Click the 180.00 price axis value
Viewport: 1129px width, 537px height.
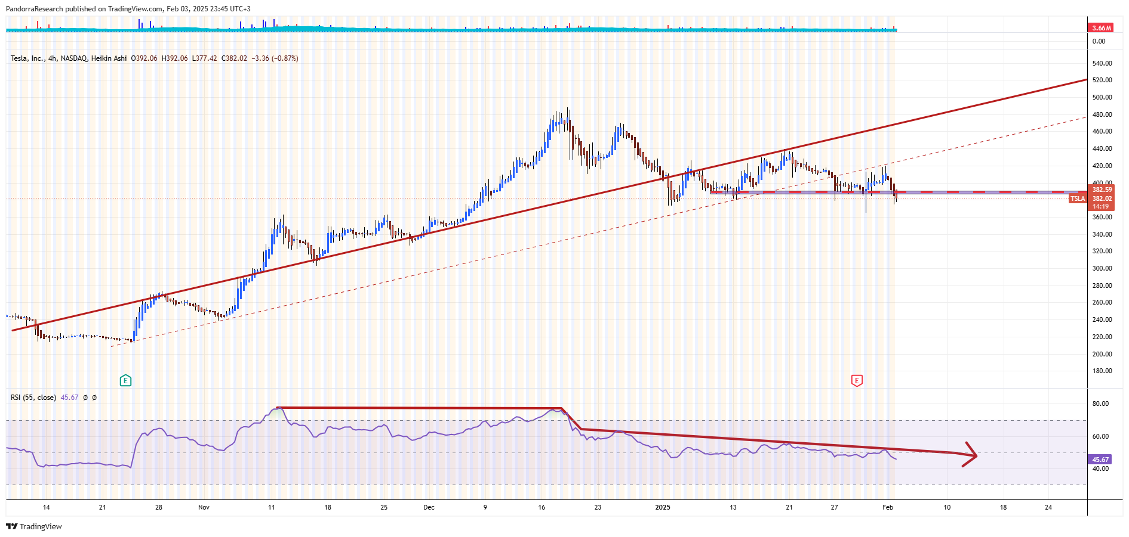coord(1102,371)
